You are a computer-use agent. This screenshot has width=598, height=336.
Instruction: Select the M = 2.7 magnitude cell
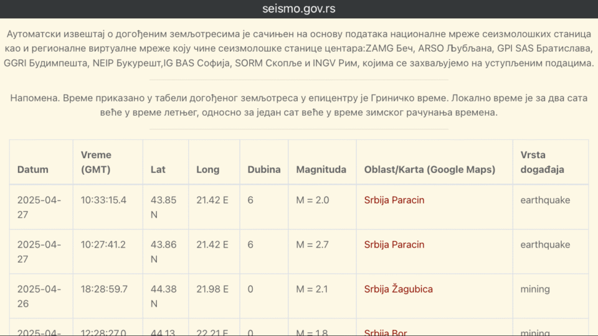pos(312,245)
